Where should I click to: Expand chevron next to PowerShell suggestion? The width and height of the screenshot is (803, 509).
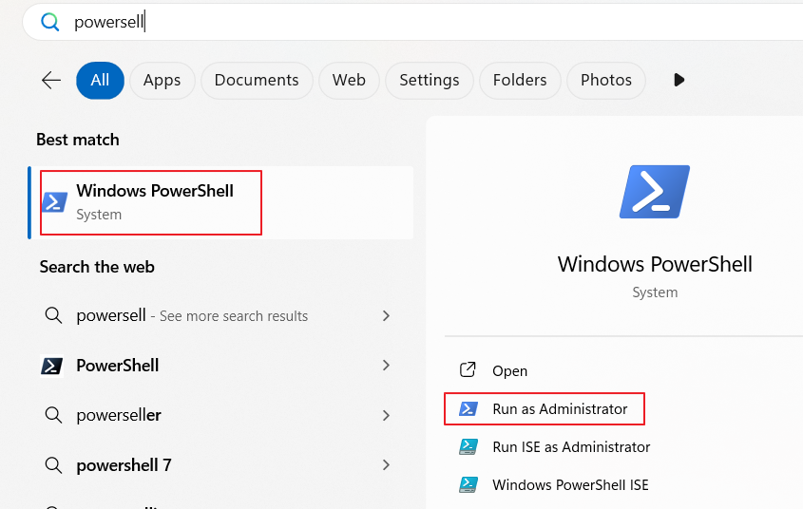(386, 366)
